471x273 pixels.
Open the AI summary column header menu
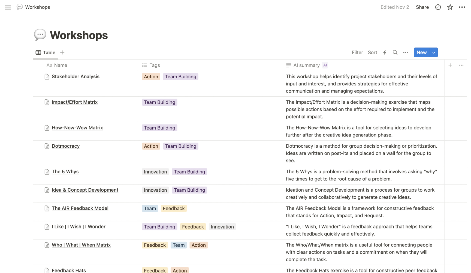[306, 65]
